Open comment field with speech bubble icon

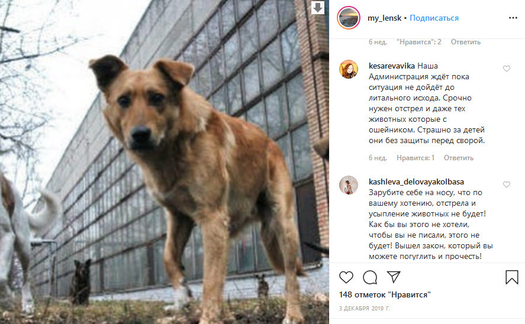[x=370, y=277]
